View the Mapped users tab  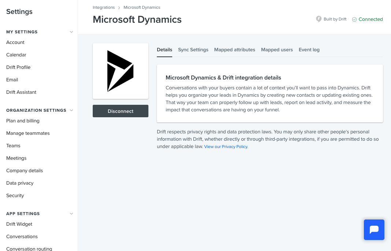[x=277, y=49]
